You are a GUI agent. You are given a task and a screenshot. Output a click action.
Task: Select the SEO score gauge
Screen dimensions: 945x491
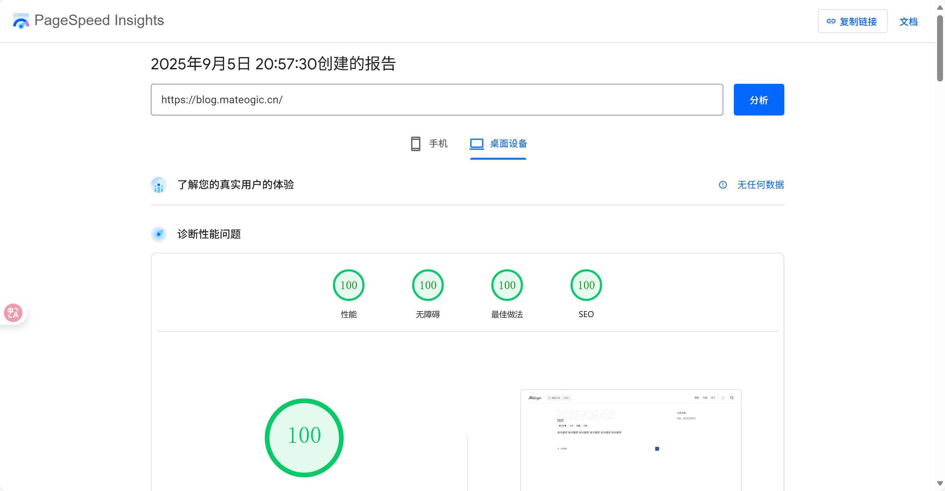tap(586, 285)
